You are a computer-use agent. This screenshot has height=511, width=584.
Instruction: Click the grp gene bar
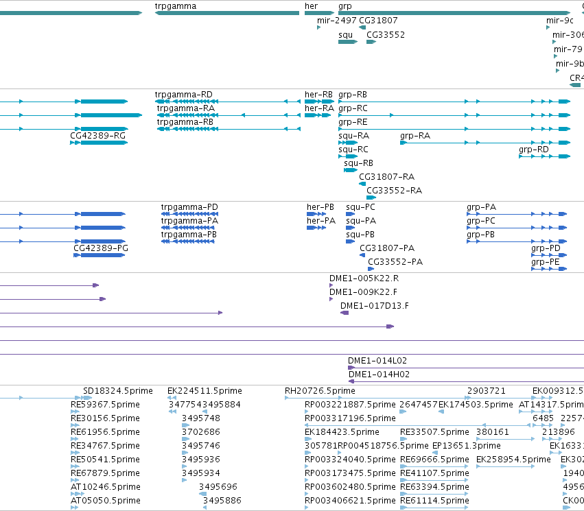[454, 13]
